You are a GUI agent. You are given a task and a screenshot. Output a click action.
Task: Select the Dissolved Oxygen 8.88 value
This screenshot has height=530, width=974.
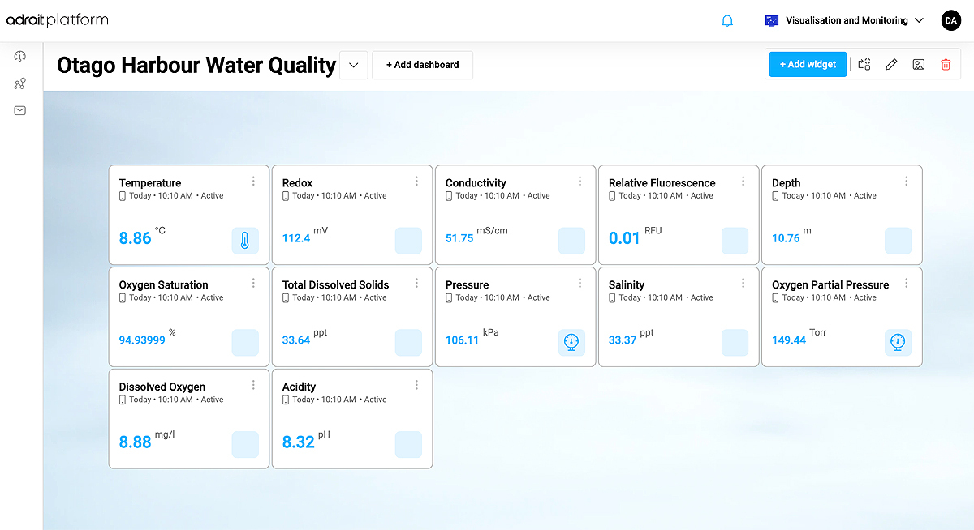(x=135, y=442)
